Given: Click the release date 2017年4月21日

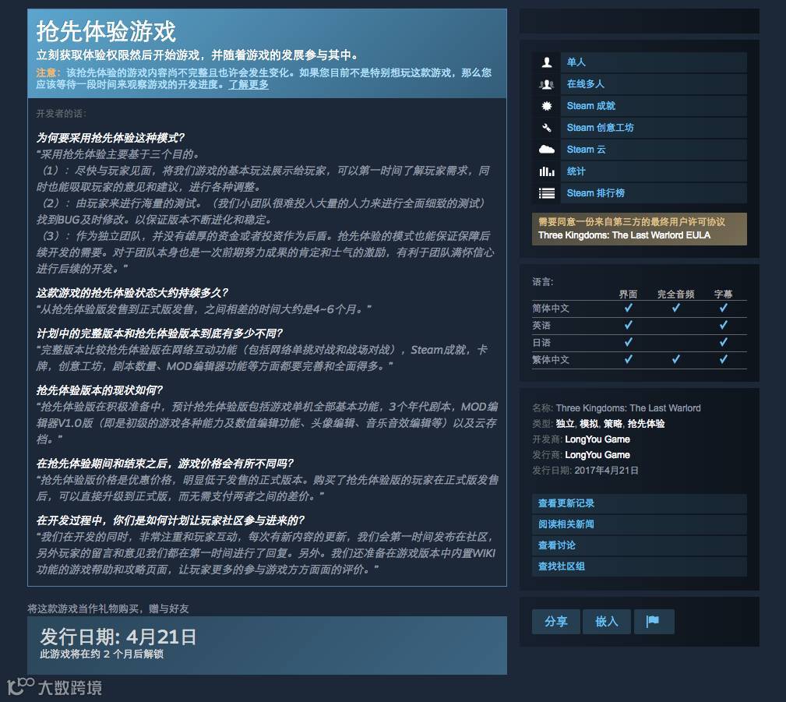Looking at the screenshot, I should tap(607, 471).
